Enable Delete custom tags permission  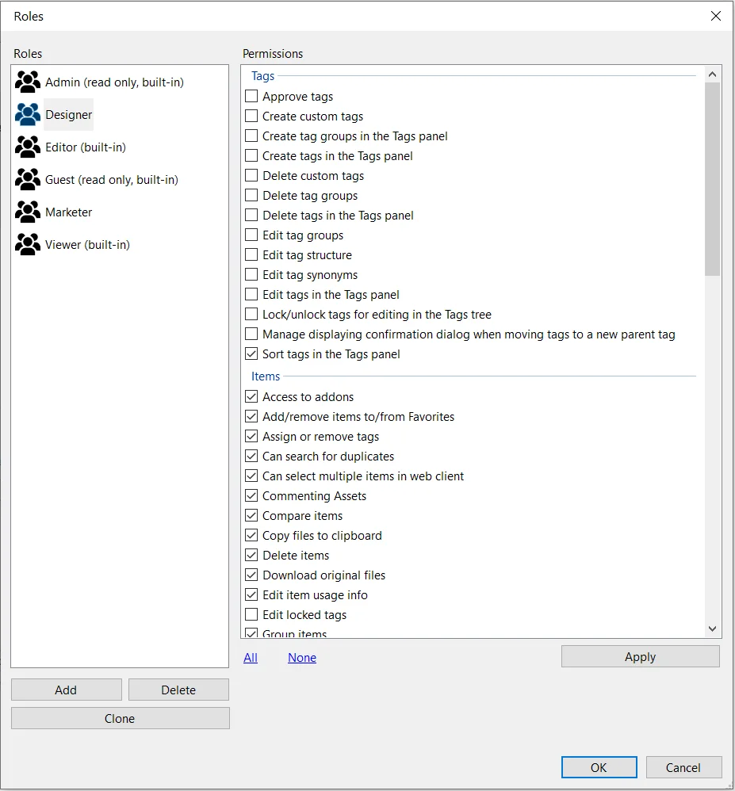[251, 175]
